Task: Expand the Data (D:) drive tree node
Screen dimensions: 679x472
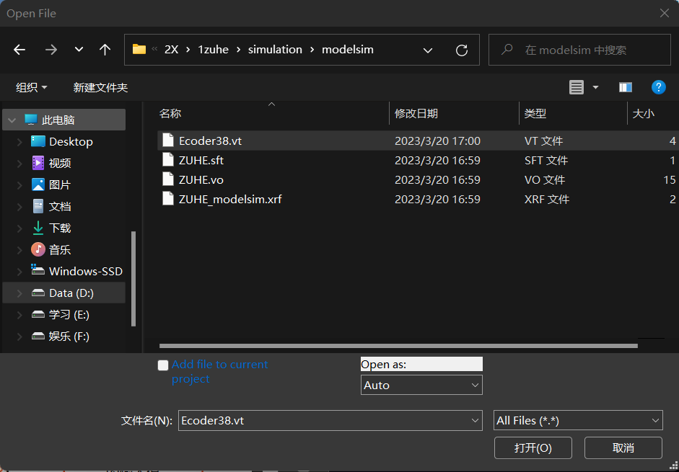Action: 19,293
